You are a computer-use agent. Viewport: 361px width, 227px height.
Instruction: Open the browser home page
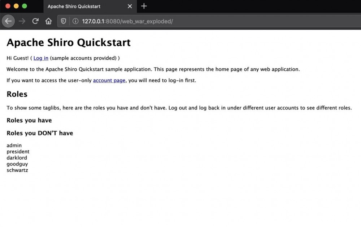tap(48, 21)
